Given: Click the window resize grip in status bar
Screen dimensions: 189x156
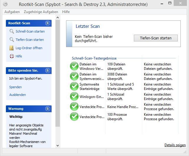Looking at the screenshot, I should [x=185, y=152].
